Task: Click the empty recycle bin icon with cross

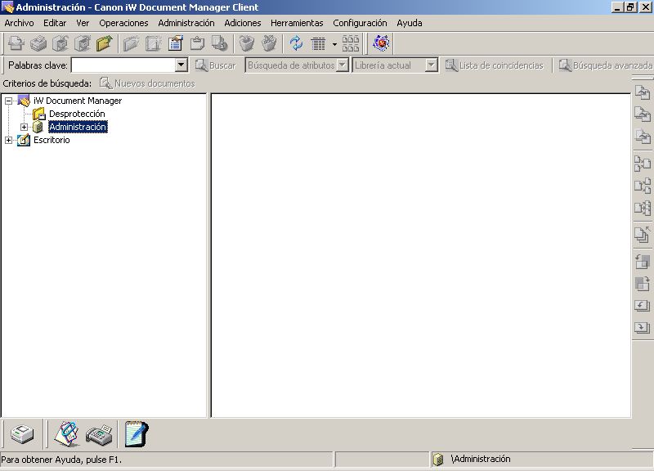Action: click(269, 43)
